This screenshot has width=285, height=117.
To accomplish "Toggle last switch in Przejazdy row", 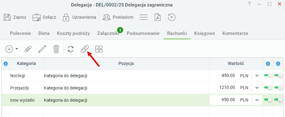I will (279, 88).
